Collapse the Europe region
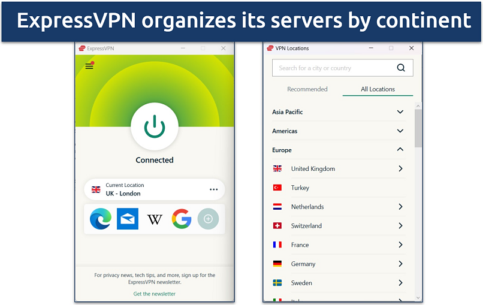The height and width of the screenshot is (305, 483). (x=400, y=150)
